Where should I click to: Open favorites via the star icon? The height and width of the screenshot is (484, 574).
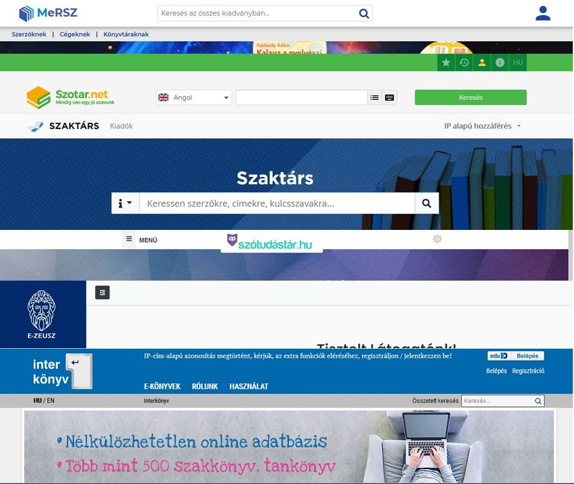tap(446, 63)
